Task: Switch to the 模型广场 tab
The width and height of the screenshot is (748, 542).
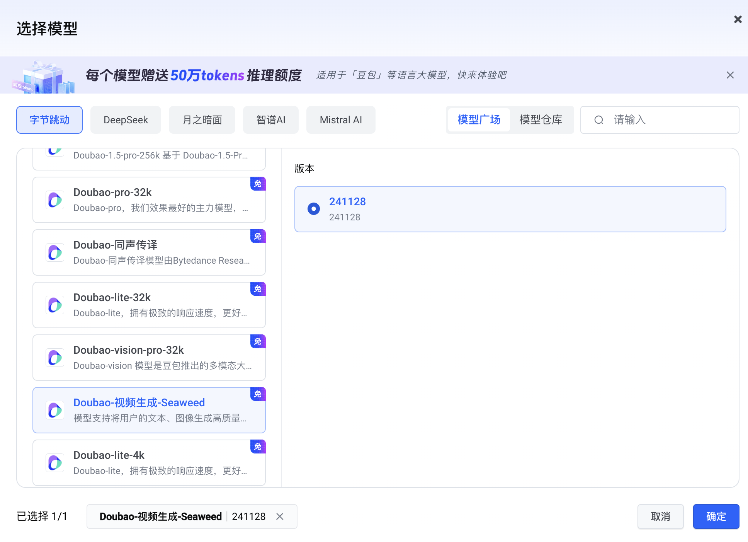Action: [x=479, y=120]
